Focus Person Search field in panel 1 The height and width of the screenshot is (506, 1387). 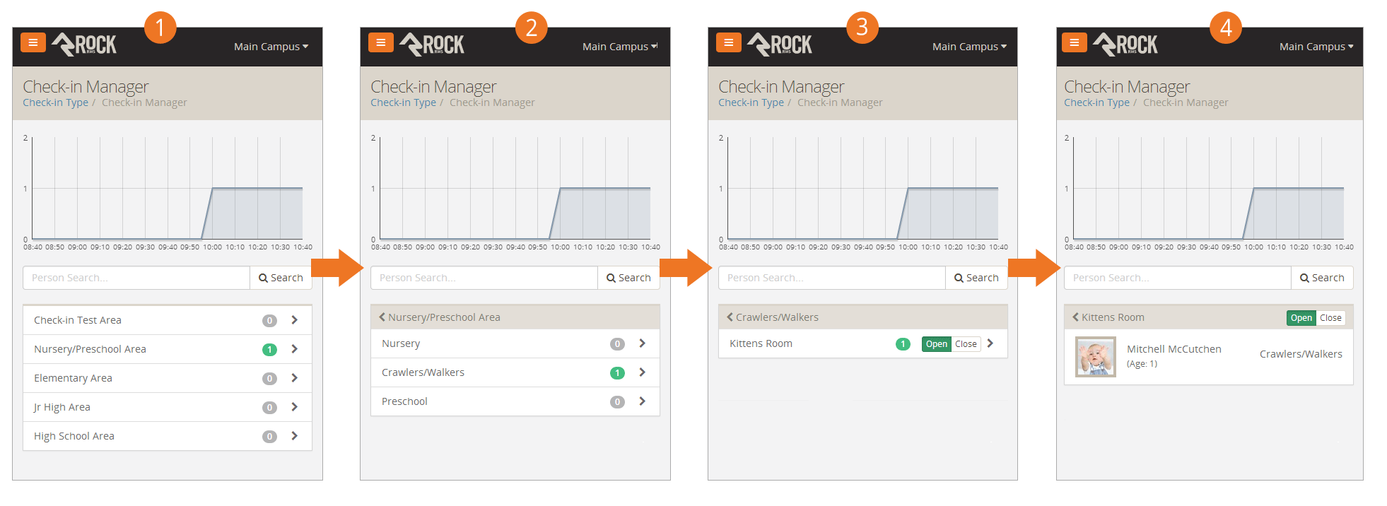click(x=136, y=278)
